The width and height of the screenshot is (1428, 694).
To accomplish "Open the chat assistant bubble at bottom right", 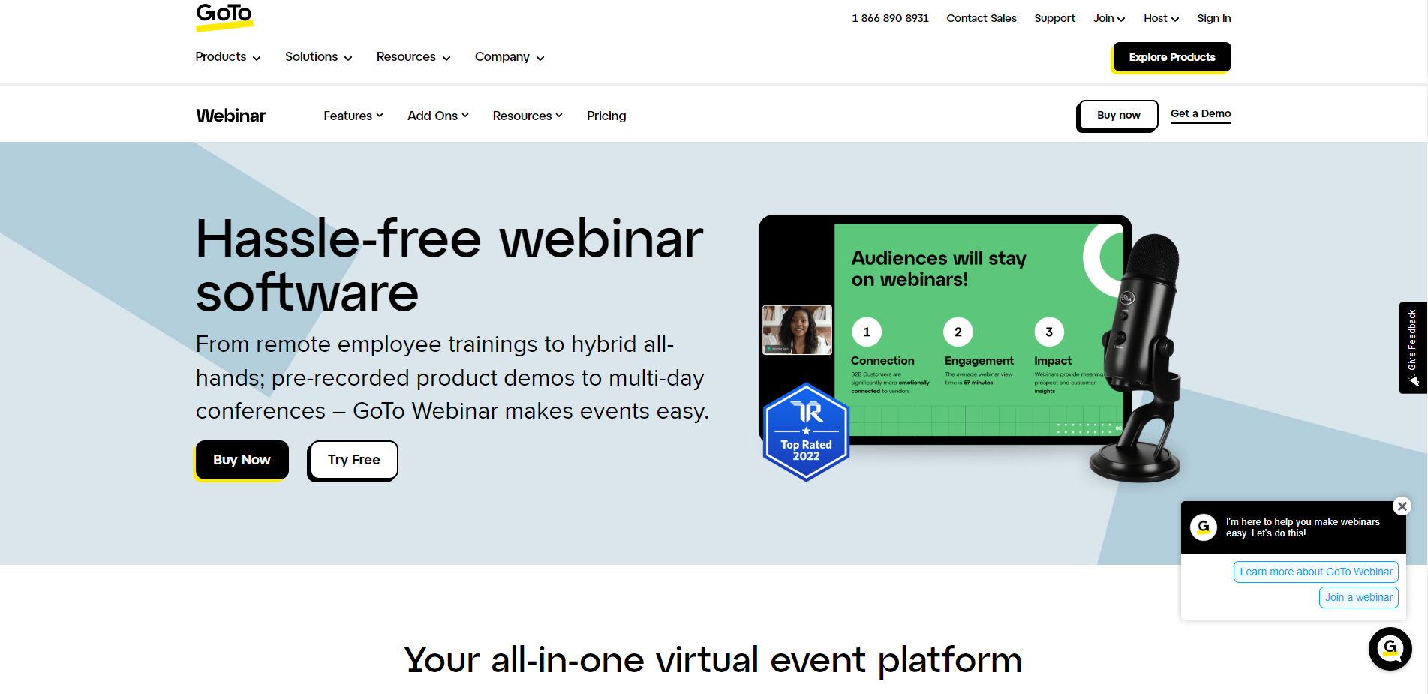I will coord(1390,649).
